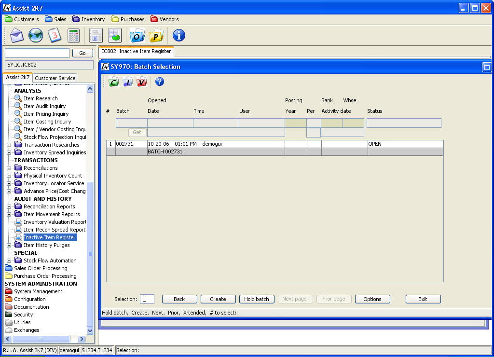Open the blue question mark help icon
The width and height of the screenshot is (494, 357).
[160, 82]
